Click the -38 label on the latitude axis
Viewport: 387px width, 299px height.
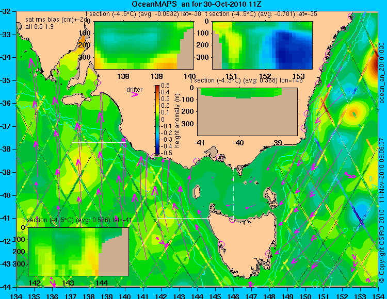click(x=6, y=149)
